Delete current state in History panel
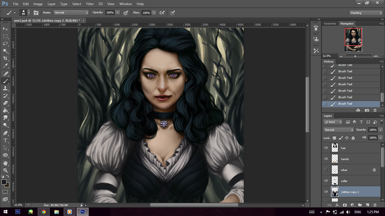Viewport: 385px width, 216px height. (375, 110)
